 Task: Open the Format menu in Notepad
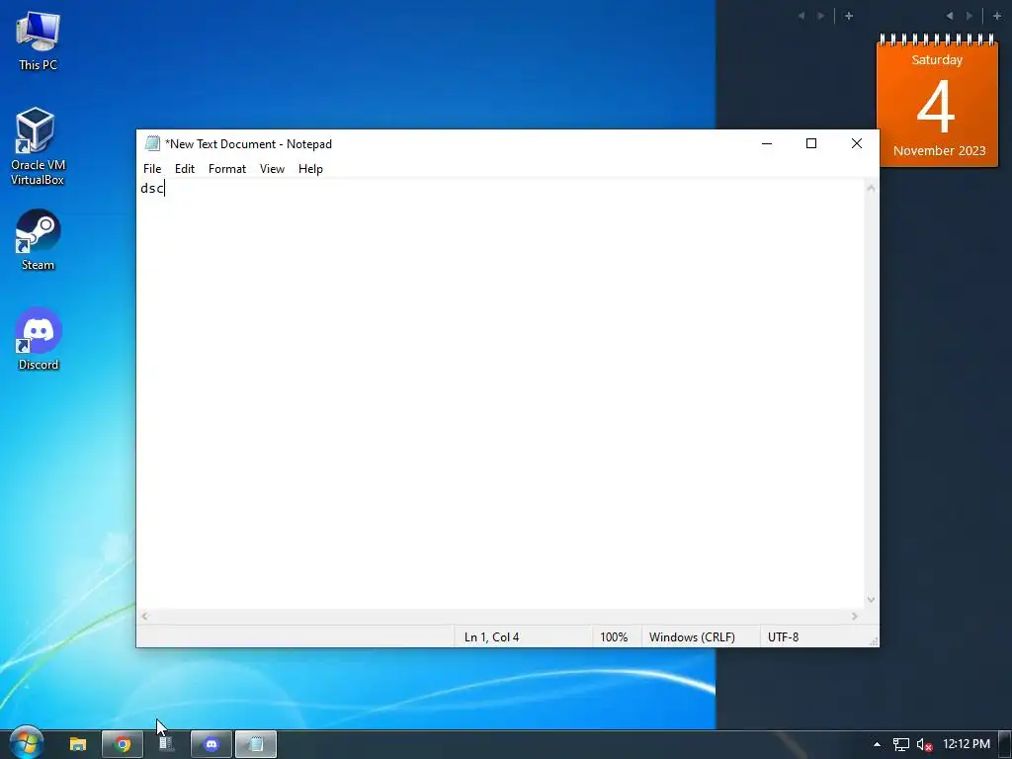(x=227, y=168)
